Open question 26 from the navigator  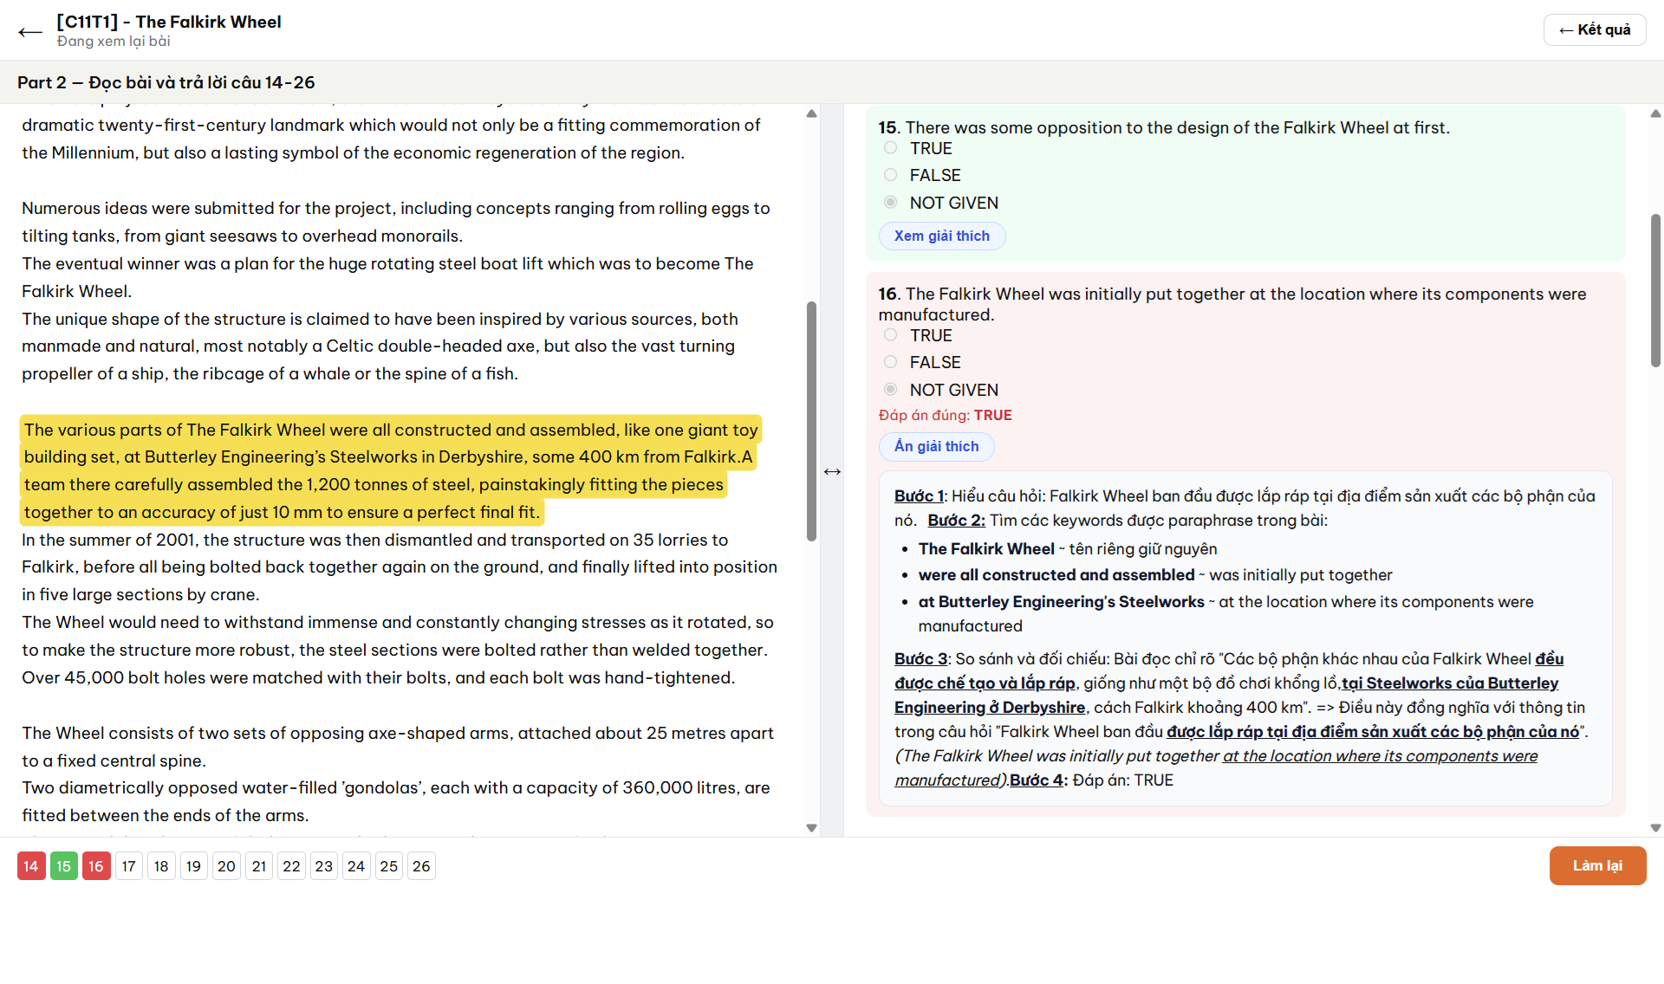(421, 866)
